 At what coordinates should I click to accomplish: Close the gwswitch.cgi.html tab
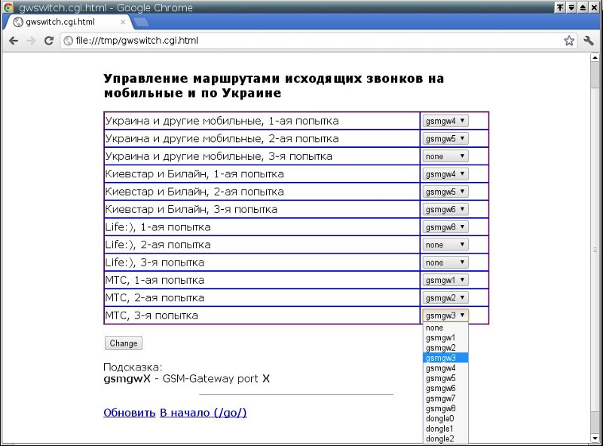point(123,22)
